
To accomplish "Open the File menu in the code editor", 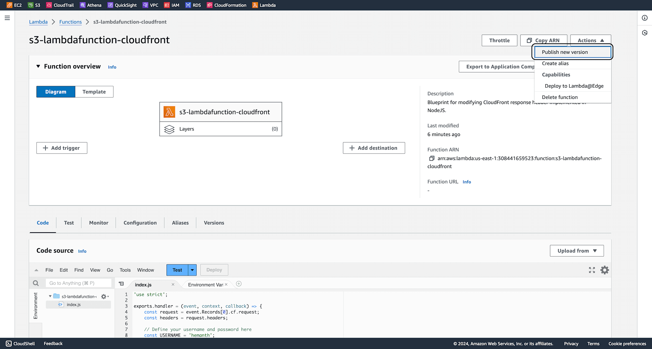I will point(49,270).
